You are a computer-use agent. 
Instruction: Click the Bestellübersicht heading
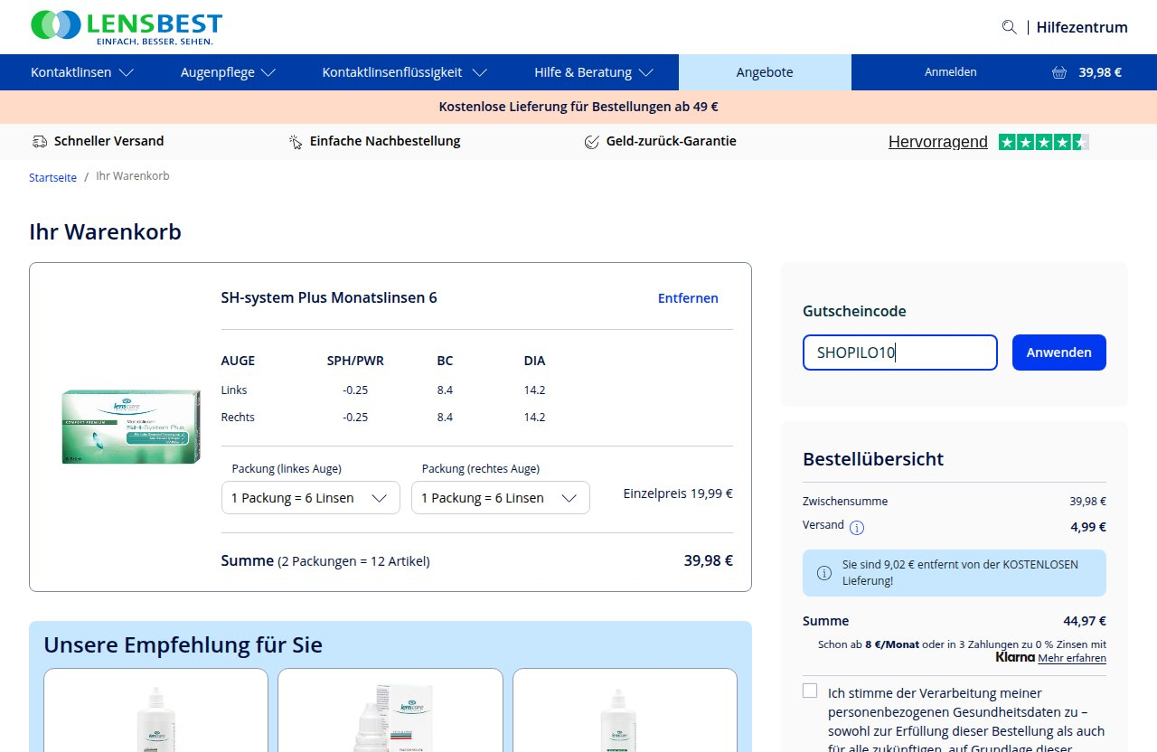(x=873, y=459)
